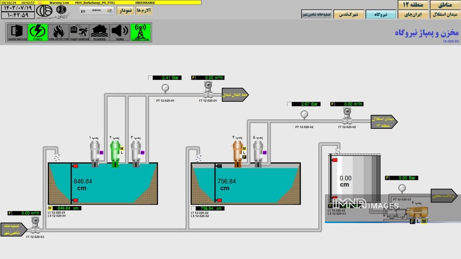Select the green pump 2 icon
461x259 pixels.
click(x=115, y=153)
